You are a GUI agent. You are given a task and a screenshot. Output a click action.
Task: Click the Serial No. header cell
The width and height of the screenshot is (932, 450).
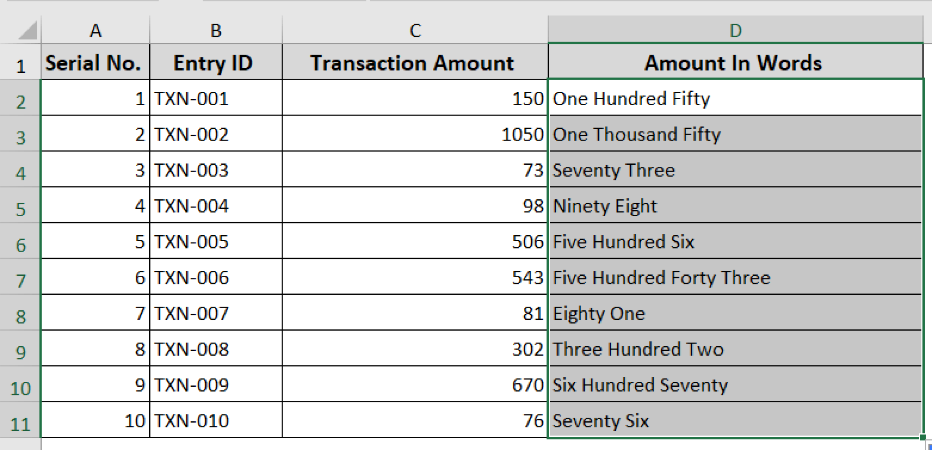pyautogui.click(x=95, y=63)
